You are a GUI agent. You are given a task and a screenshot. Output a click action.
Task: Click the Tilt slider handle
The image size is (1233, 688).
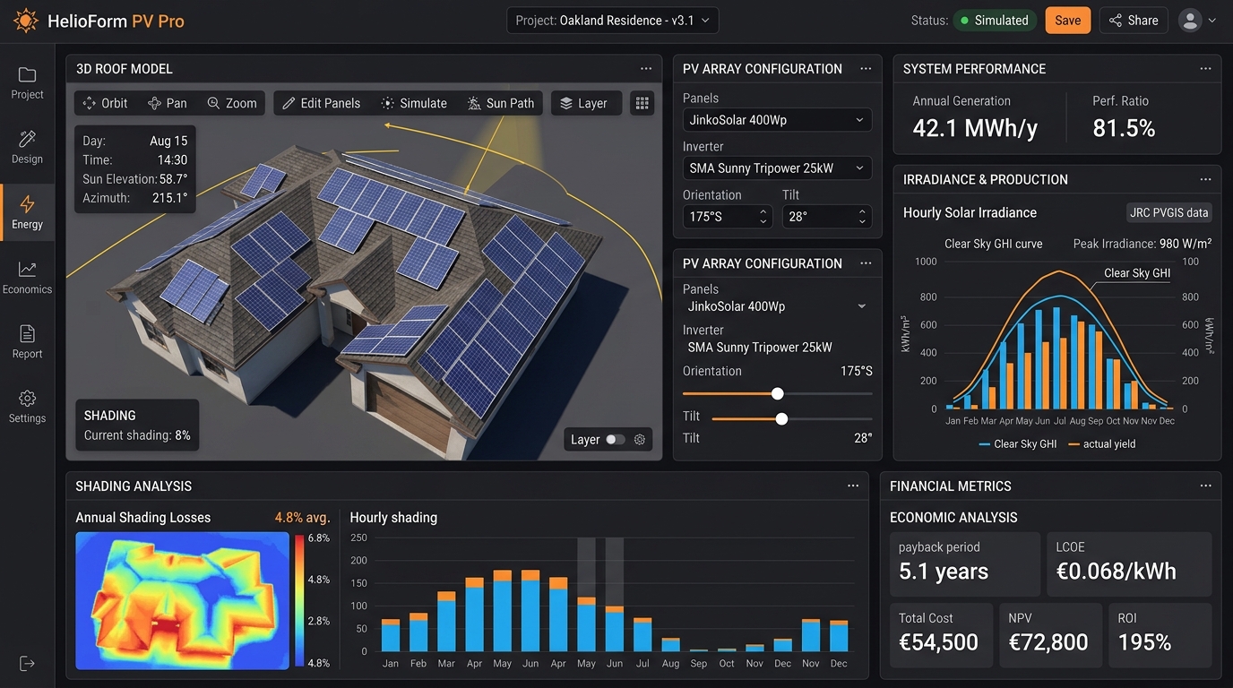(782, 418)
